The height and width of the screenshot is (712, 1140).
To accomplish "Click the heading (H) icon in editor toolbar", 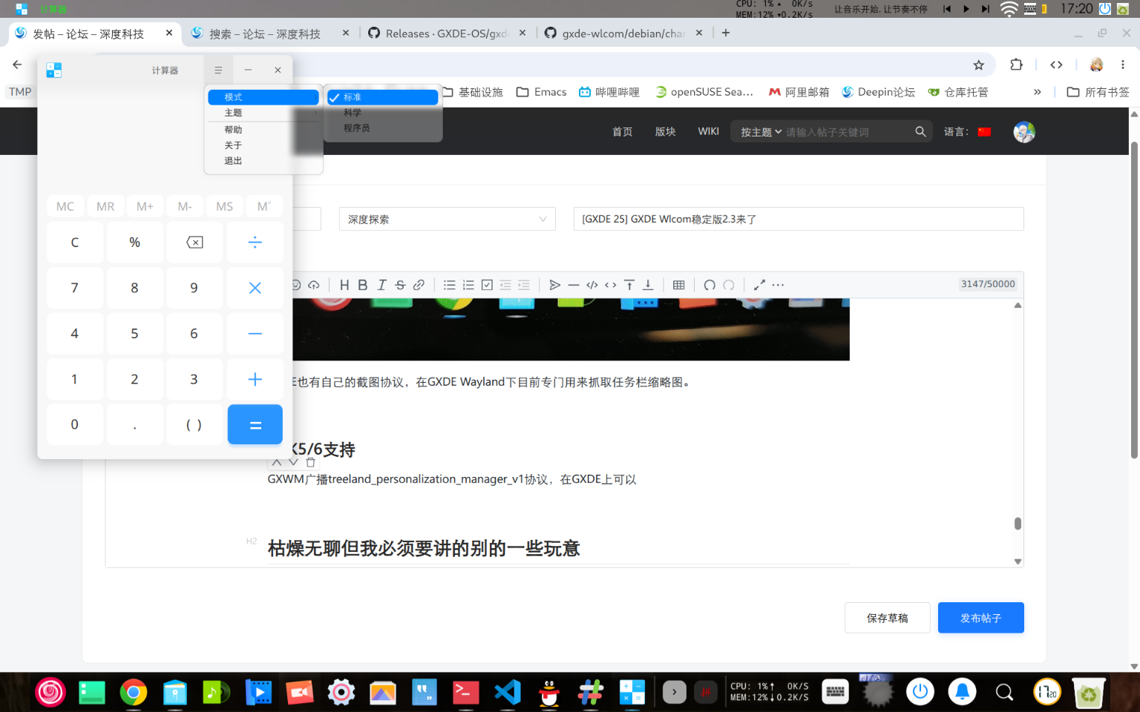I will 344,285.
